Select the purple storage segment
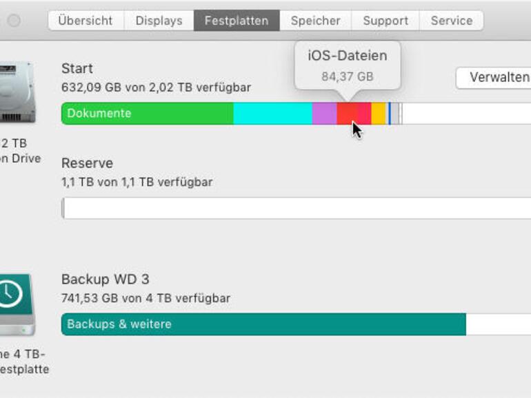Screen dimensions: 531x398 click(x=324, y=114)
